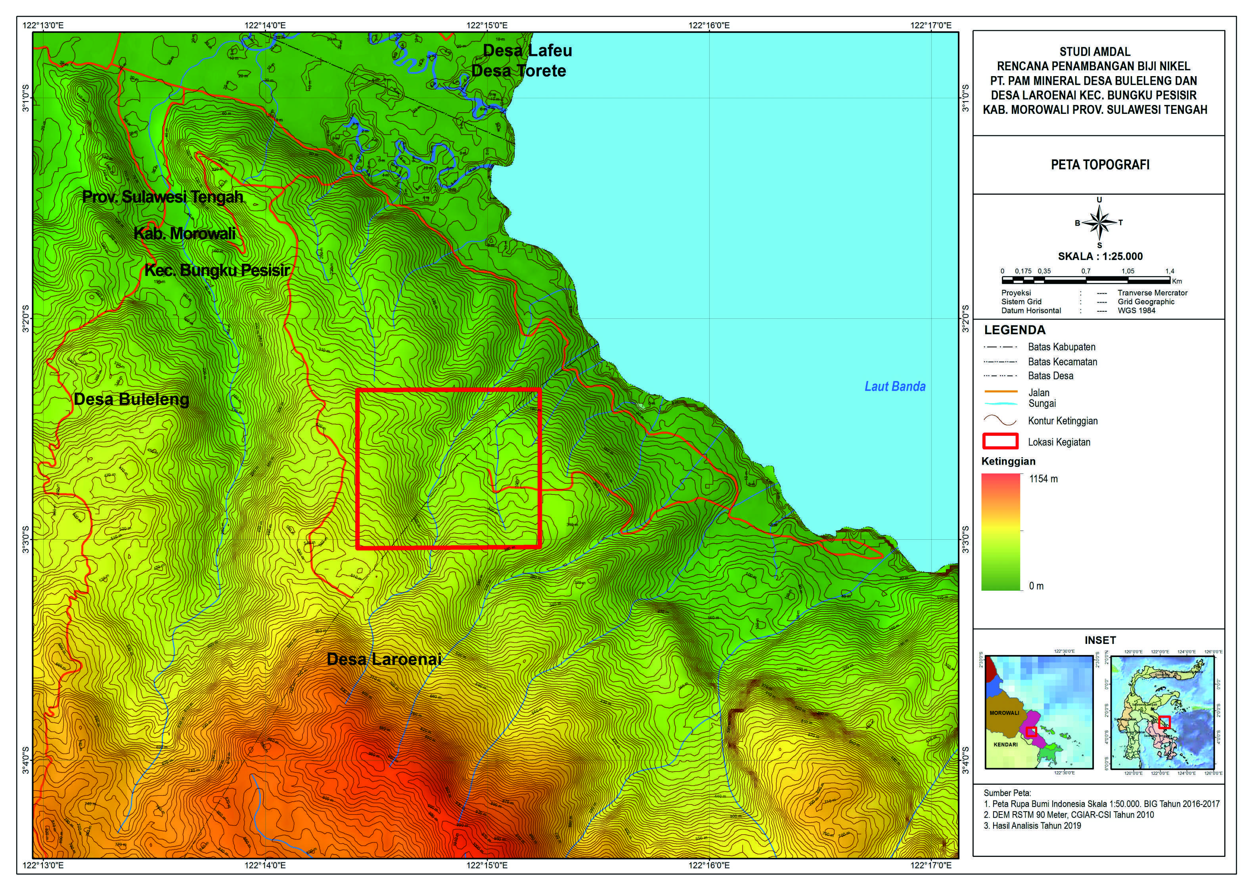Click the Desa Torete map label
Viewport: 1256px width, 889px height.
tap(519, 71)
